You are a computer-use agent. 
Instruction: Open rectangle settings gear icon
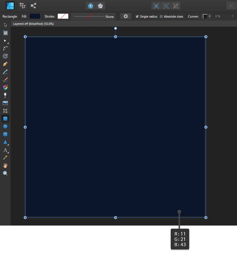[x=126, y=16]
